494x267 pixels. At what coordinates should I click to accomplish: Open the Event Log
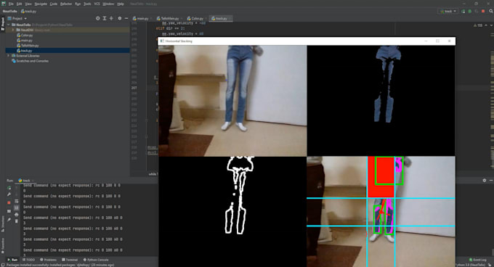click(x=477, y=260)
